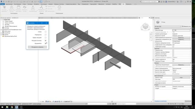195x109 pixels.
Task: Uncheck the Фундаменты checkbox
Action: pyautogui.click(x=45, y=43)
